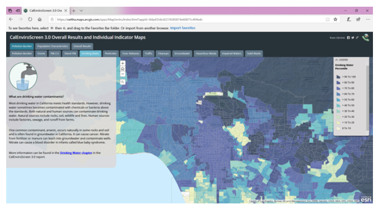Add page to favorites star
This screenshot has width=383, height=209.
[336, 20]
